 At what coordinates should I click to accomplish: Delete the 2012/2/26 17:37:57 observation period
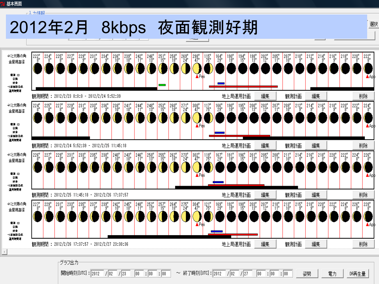click(363, 244)
